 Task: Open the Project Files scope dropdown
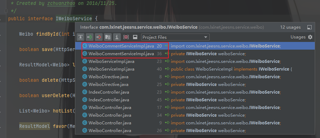coord(175,37)
